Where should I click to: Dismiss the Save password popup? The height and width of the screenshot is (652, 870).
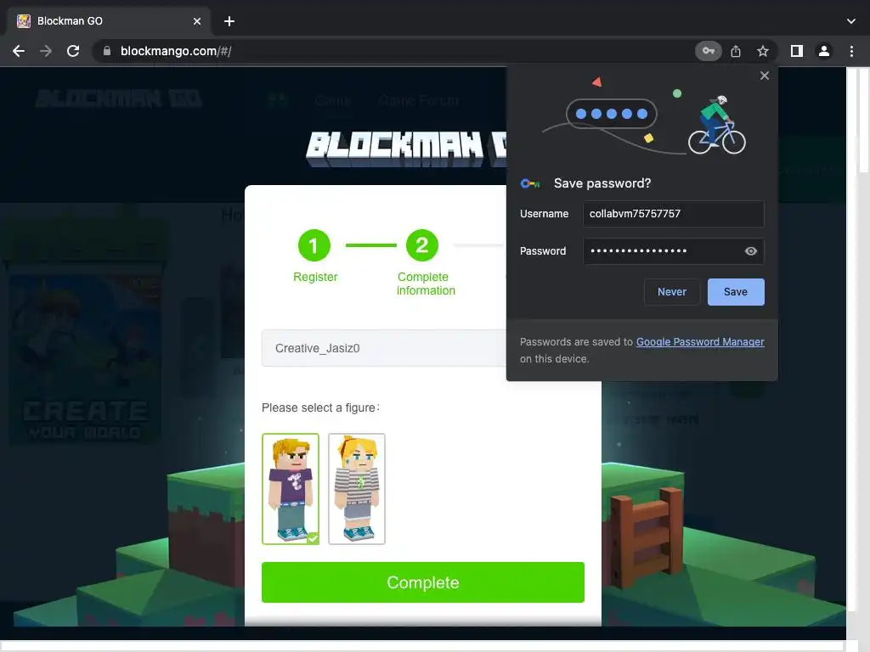click(x=765, y=76)
